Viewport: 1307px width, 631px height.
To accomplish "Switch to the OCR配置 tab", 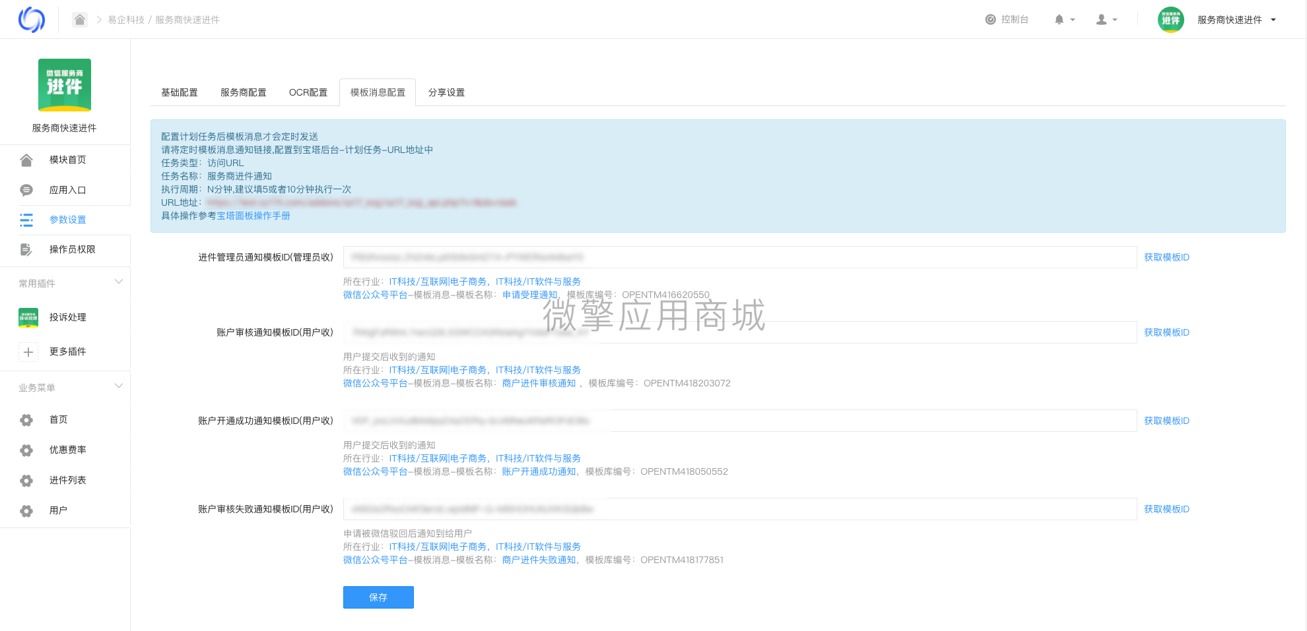I will tap(308, 92).
